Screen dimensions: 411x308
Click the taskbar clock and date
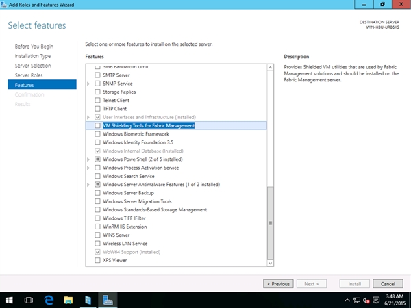[395, 300]
